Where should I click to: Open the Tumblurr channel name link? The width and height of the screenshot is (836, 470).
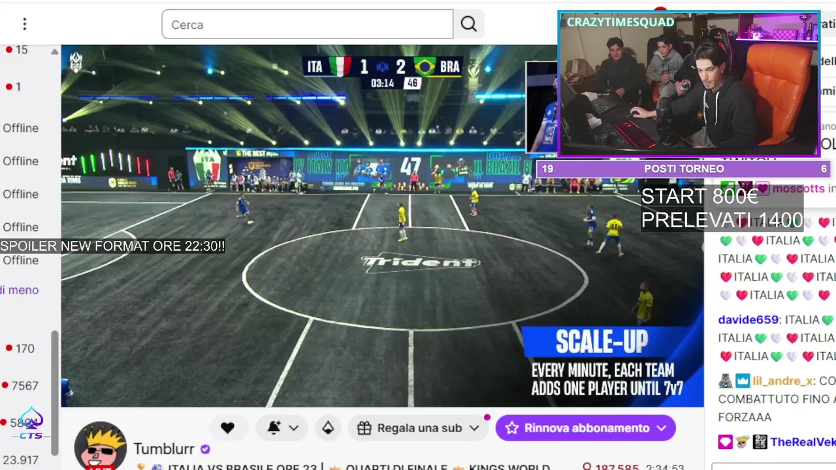164,449
